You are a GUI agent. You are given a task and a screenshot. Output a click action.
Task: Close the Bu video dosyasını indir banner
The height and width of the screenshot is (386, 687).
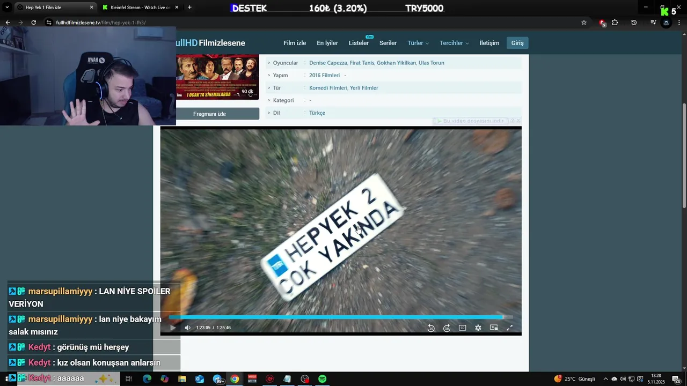pos(518,121)
